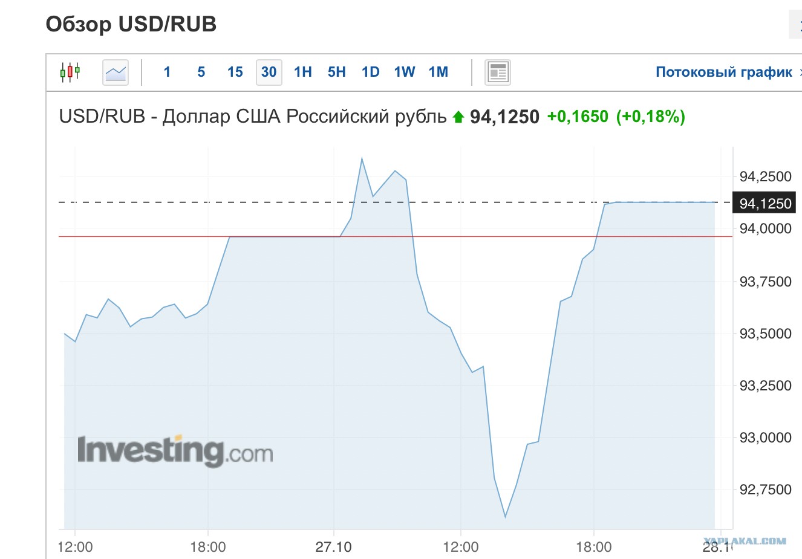
Task: Switch to 1M timeframe
Action: 438,73
